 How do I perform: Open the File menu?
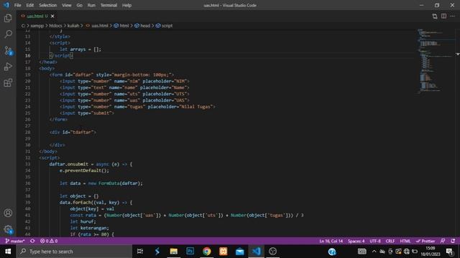17,5
